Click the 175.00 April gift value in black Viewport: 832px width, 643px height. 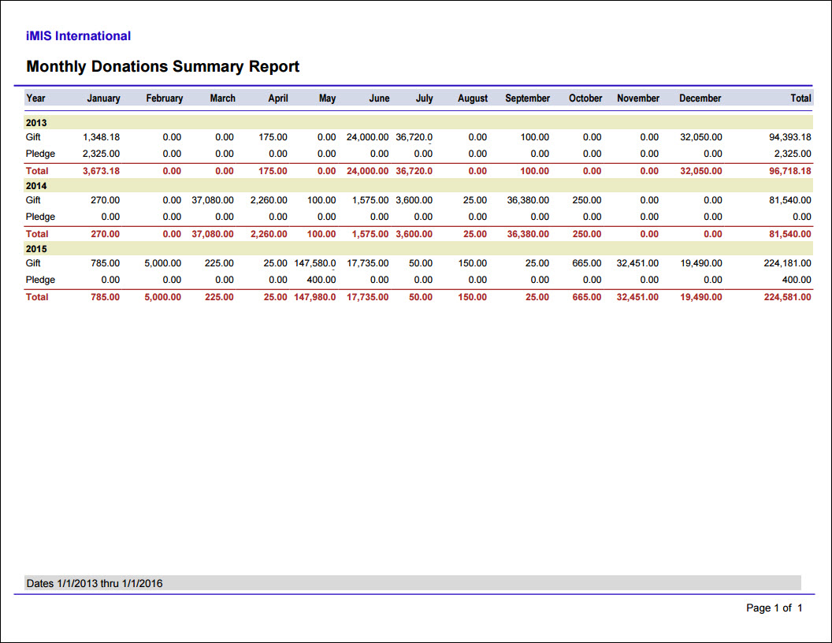click(x=273, y=137)
